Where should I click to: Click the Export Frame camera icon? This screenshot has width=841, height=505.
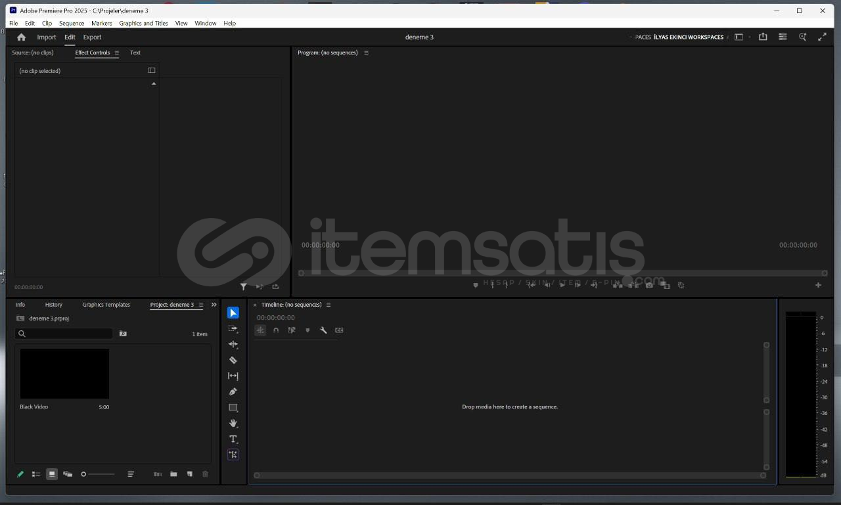coord(649,285)
